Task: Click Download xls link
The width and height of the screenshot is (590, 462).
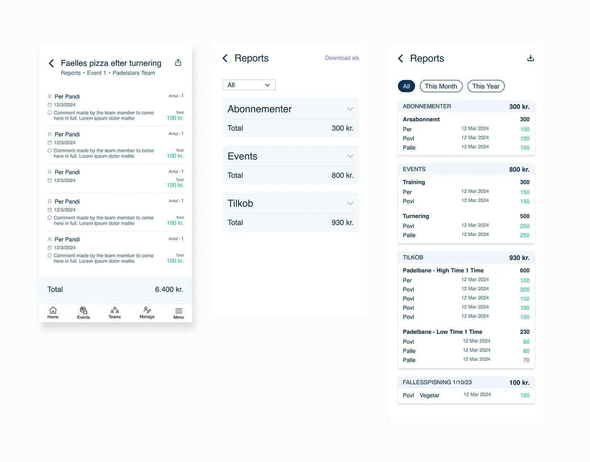Action: click(342, 58)
